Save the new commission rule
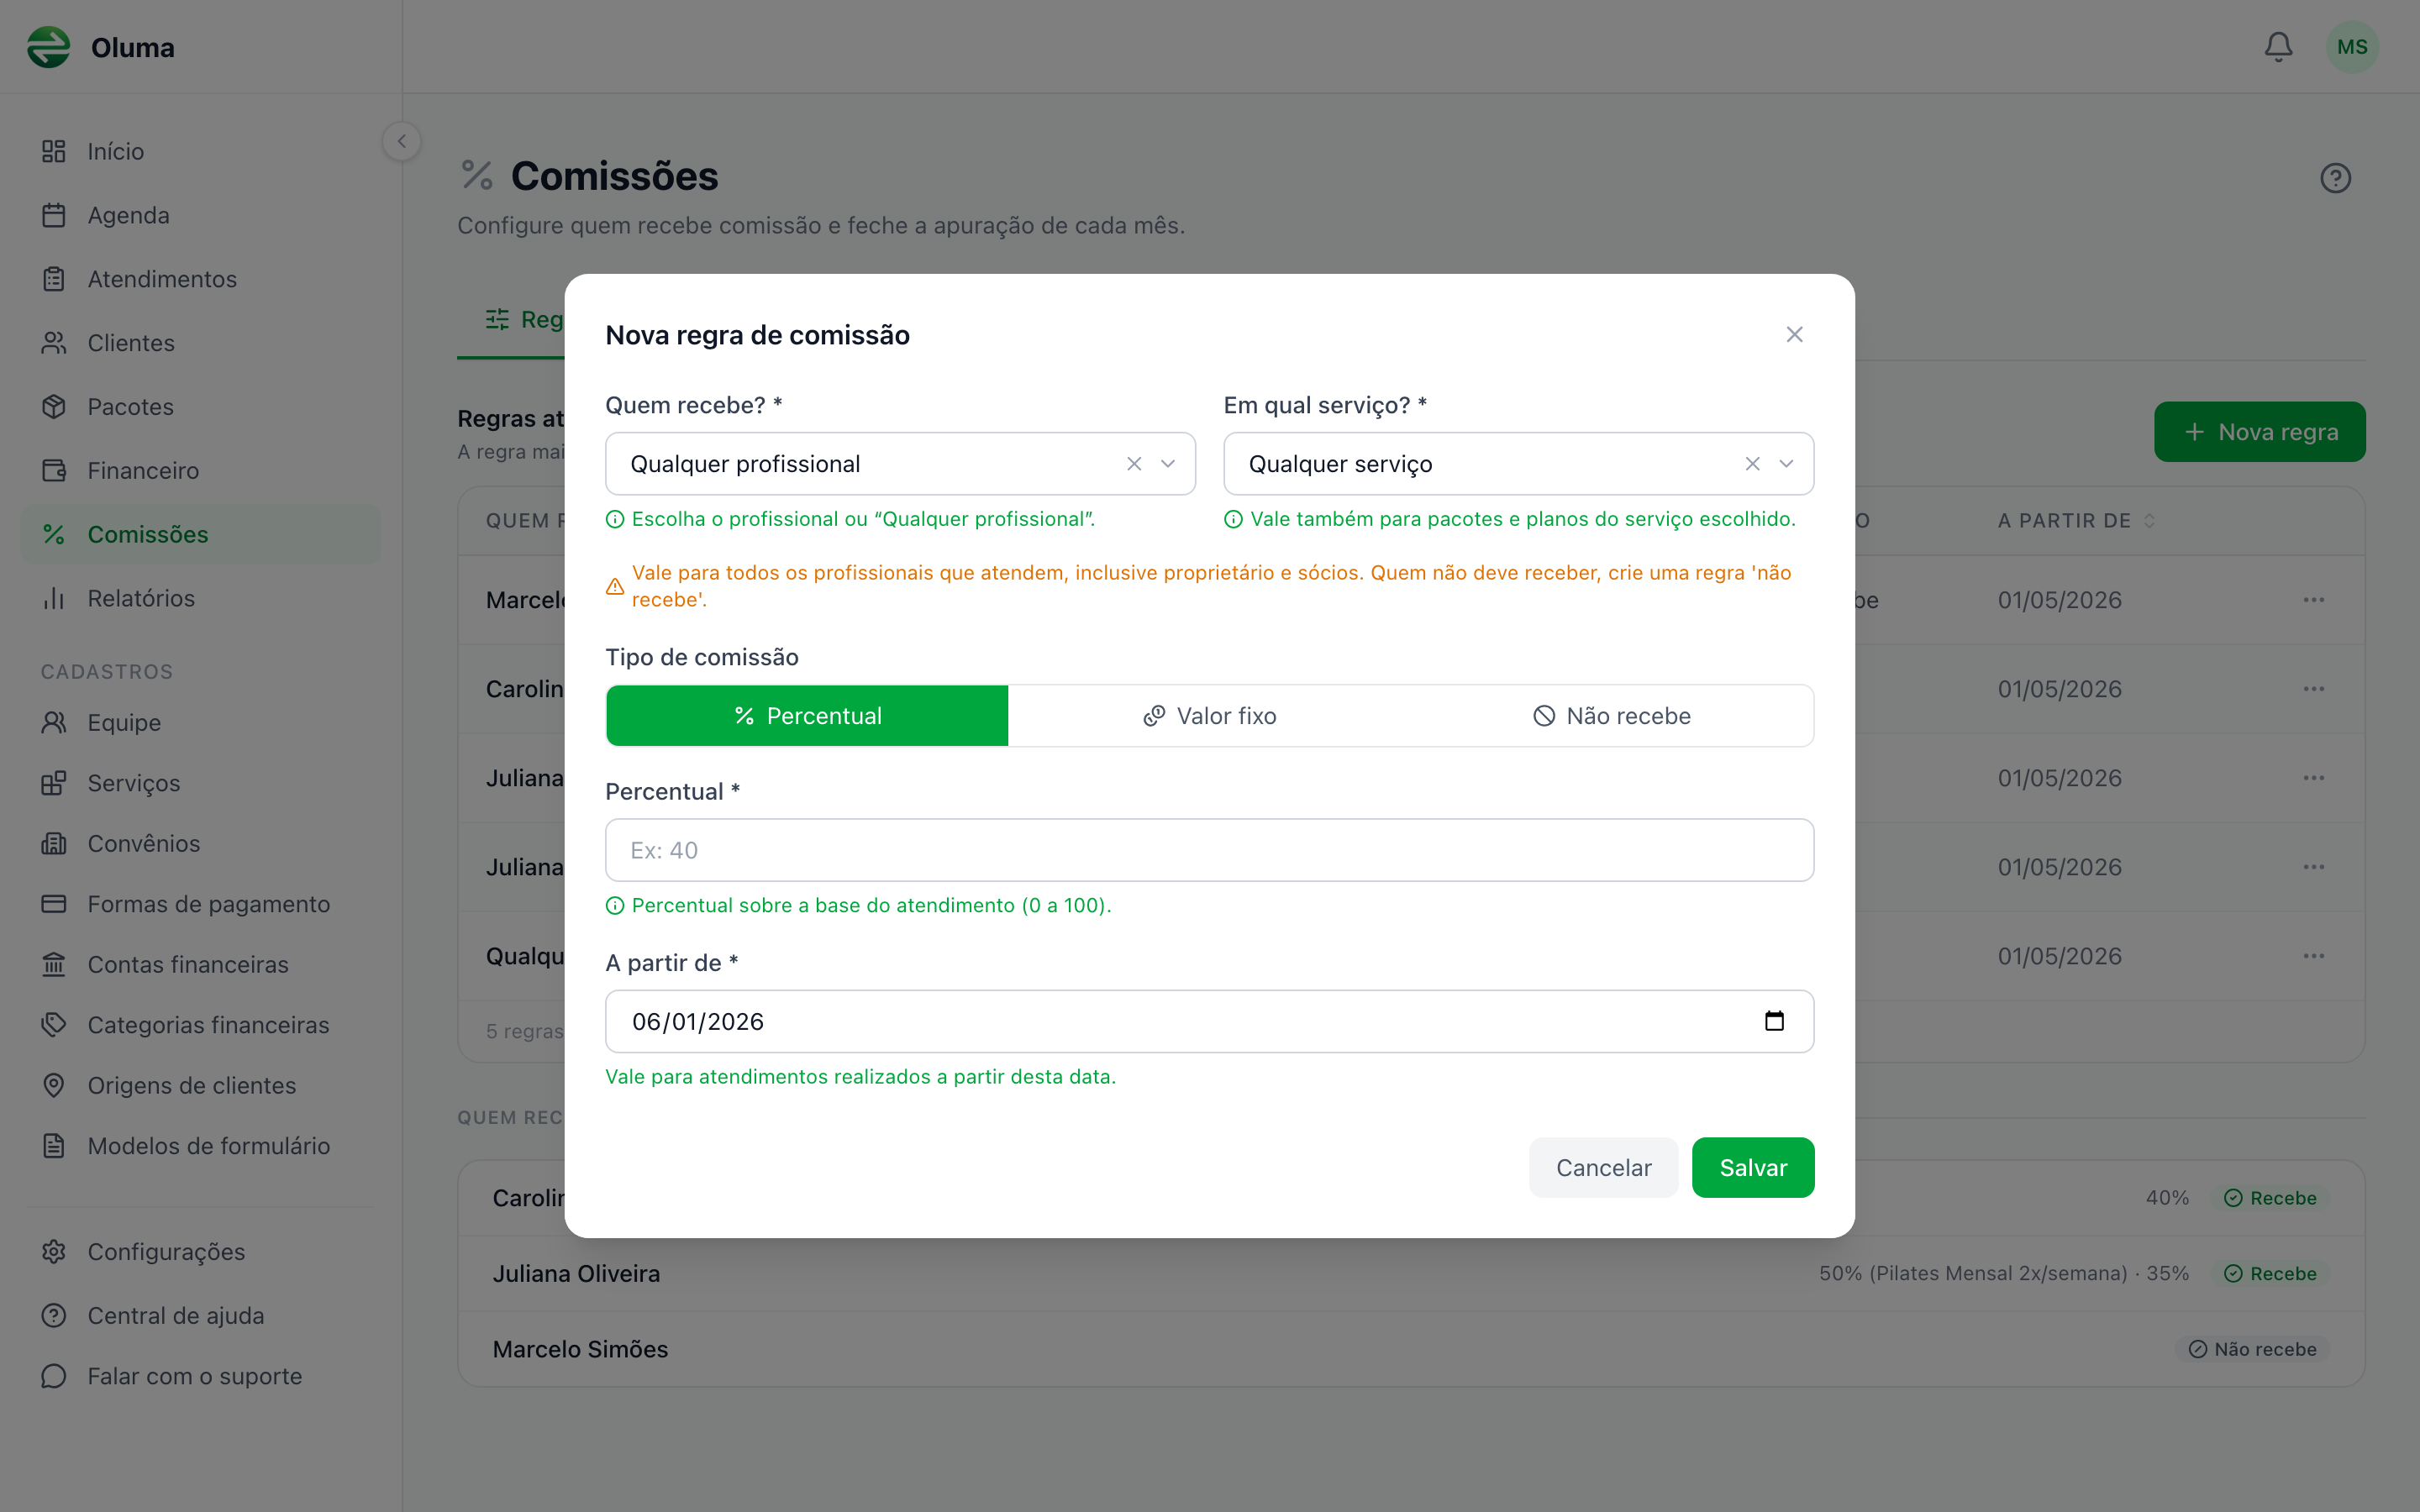 (x=1753, y=1167)
